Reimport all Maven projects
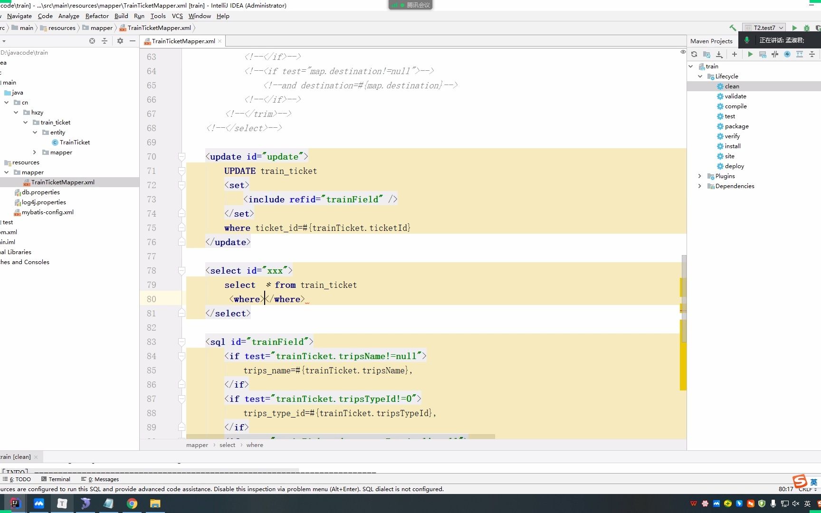 coord(694,54)
